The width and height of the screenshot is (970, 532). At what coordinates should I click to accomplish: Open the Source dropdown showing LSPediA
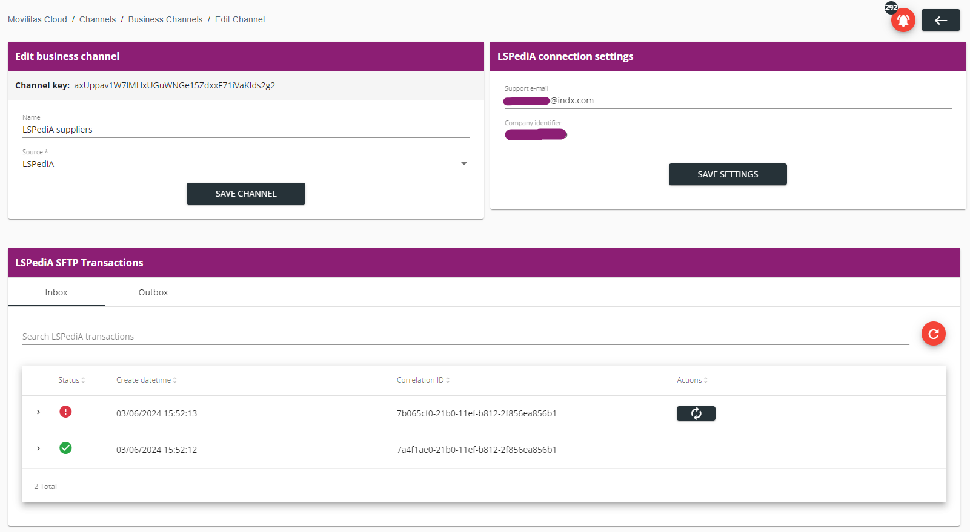click(245, 164)
